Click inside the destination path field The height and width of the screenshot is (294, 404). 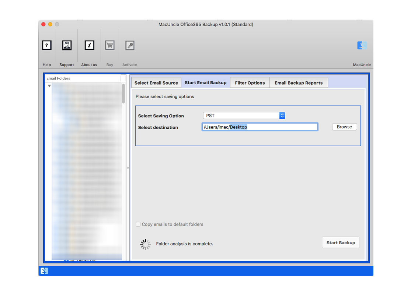click(260, 127)
